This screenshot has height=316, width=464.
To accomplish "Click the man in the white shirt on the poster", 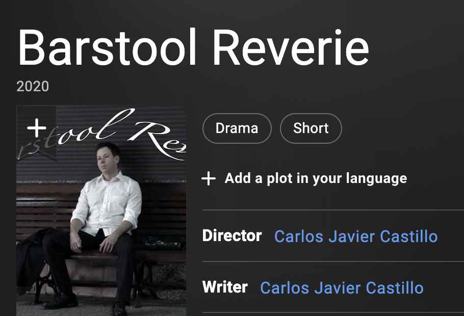I will (x=107, y=199).
